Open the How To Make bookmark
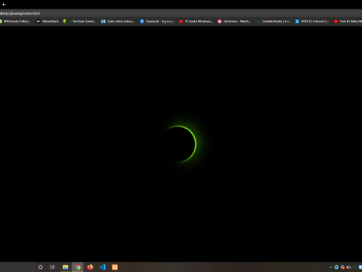The width and height of the screenshot is (362, 272). [x=346, y=21]
